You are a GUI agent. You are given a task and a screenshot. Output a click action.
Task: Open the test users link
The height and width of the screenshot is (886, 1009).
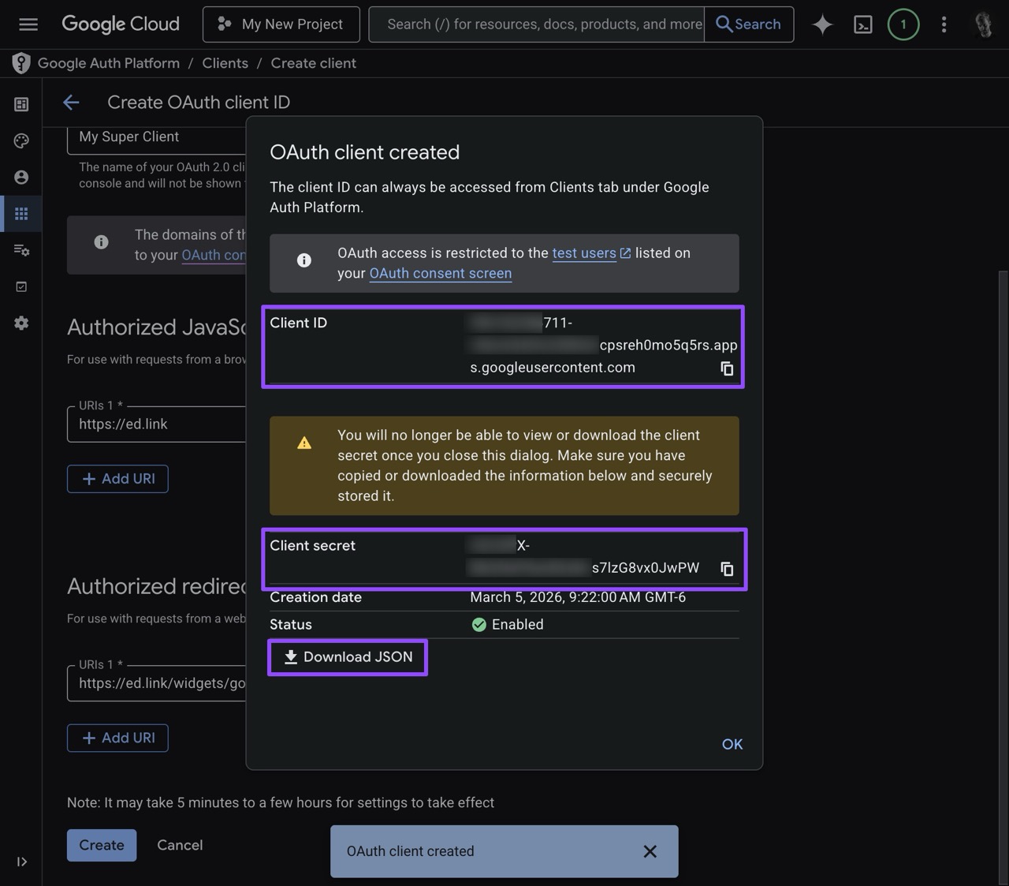[x=584, y=252]
